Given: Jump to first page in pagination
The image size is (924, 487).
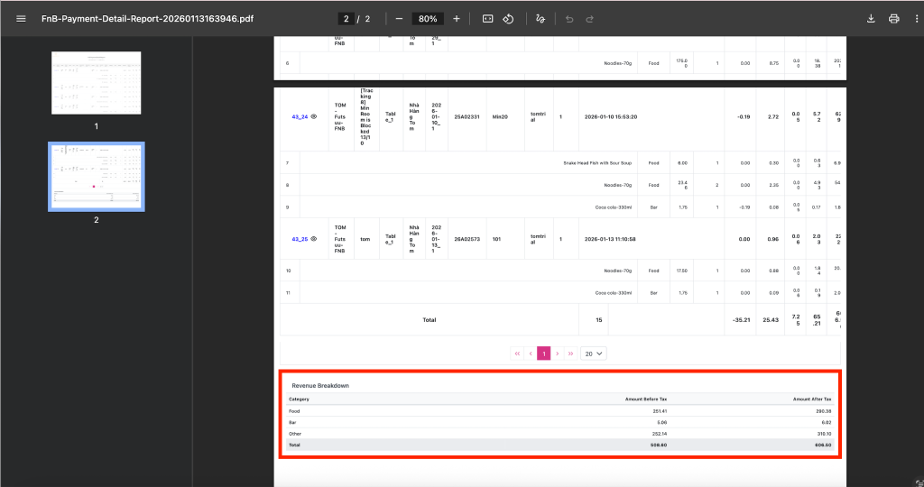Looking at the screenshot, I should point(517,354).
